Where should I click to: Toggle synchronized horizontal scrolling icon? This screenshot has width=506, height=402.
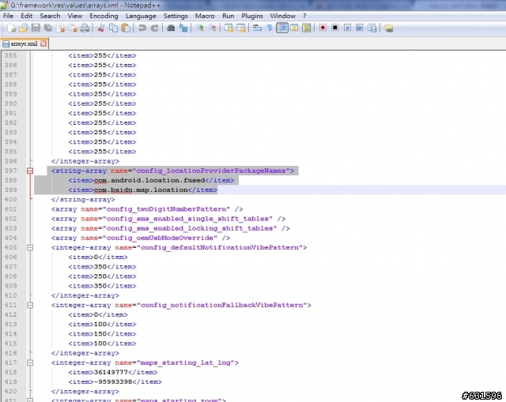coord(240,28)
